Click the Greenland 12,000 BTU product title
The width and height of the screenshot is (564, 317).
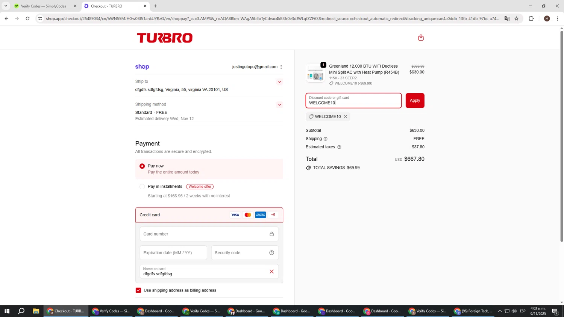click(364, 69)
